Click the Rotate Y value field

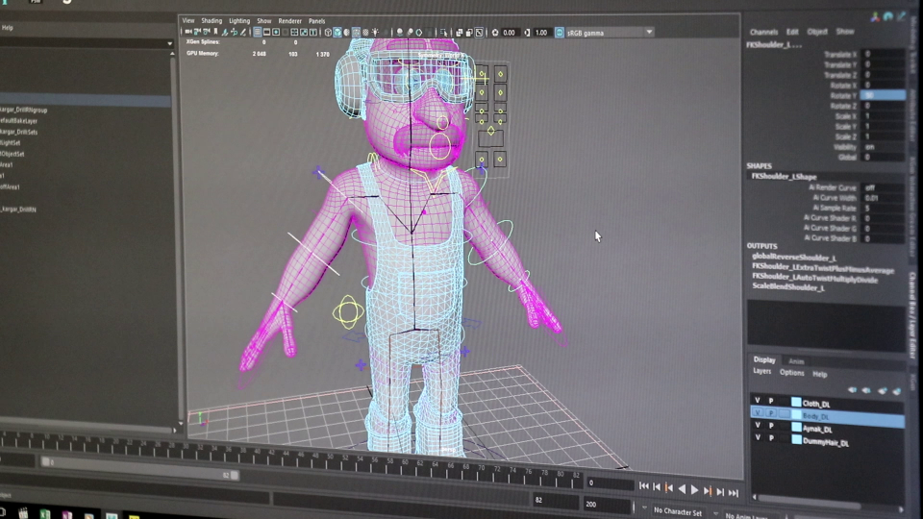[883, 96]
